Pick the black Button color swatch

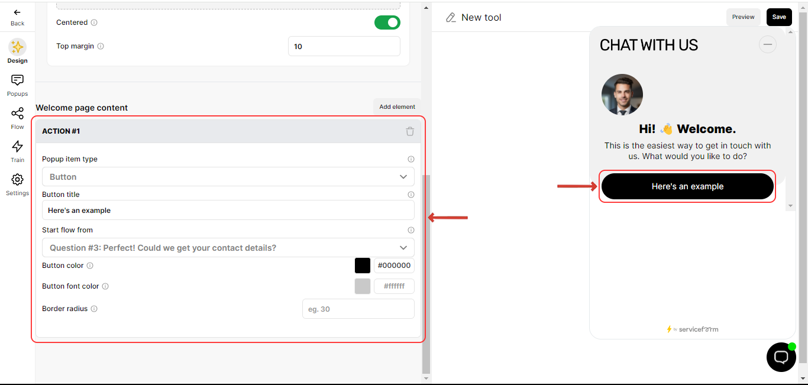[x=363, y=266]
